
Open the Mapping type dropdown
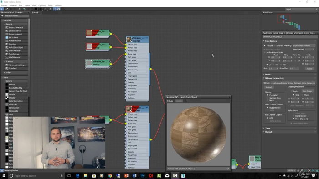[304, 45]
